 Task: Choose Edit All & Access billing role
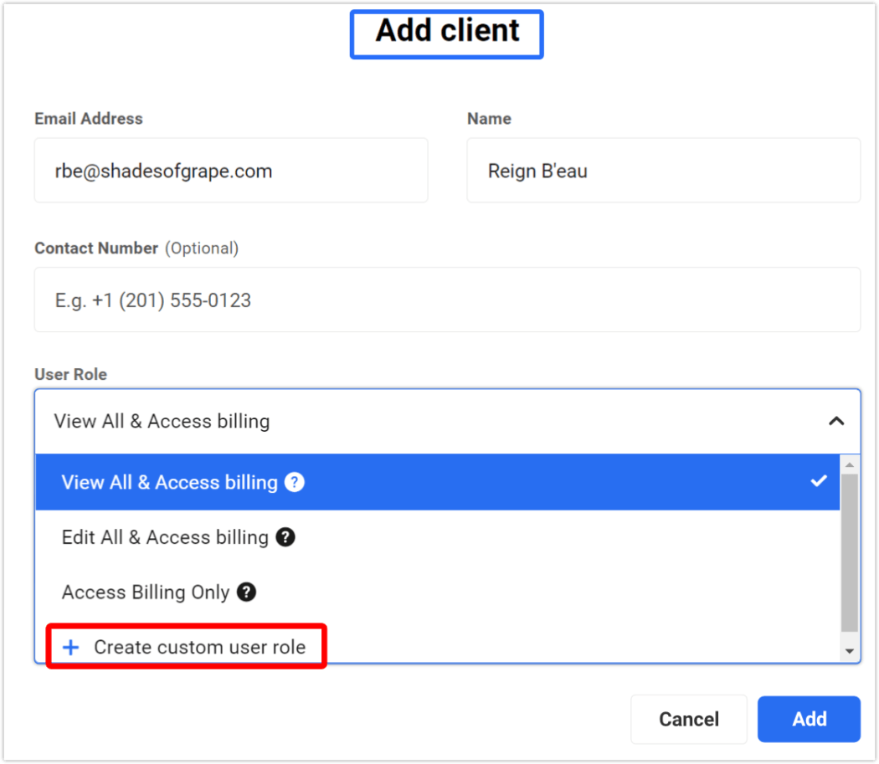click(437, 537)
